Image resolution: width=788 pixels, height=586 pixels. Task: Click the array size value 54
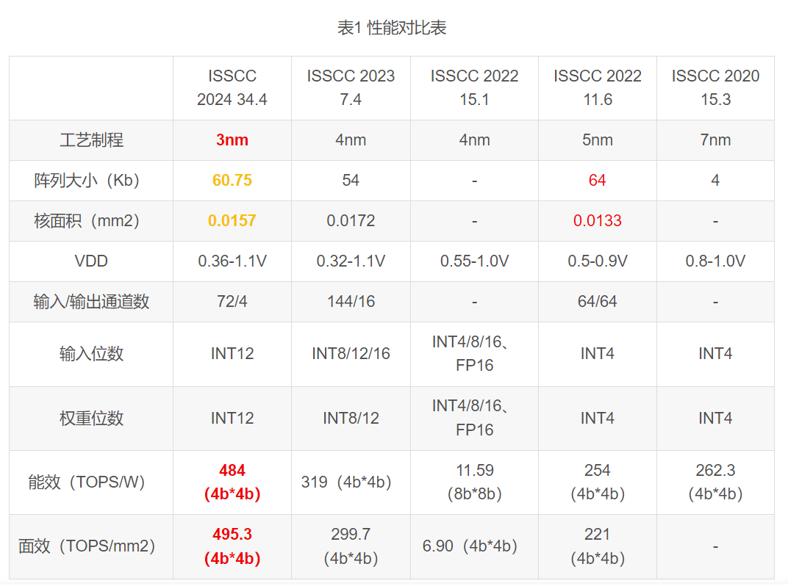click(x=351, y=180)
